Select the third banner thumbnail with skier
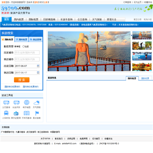 [142, 56]
